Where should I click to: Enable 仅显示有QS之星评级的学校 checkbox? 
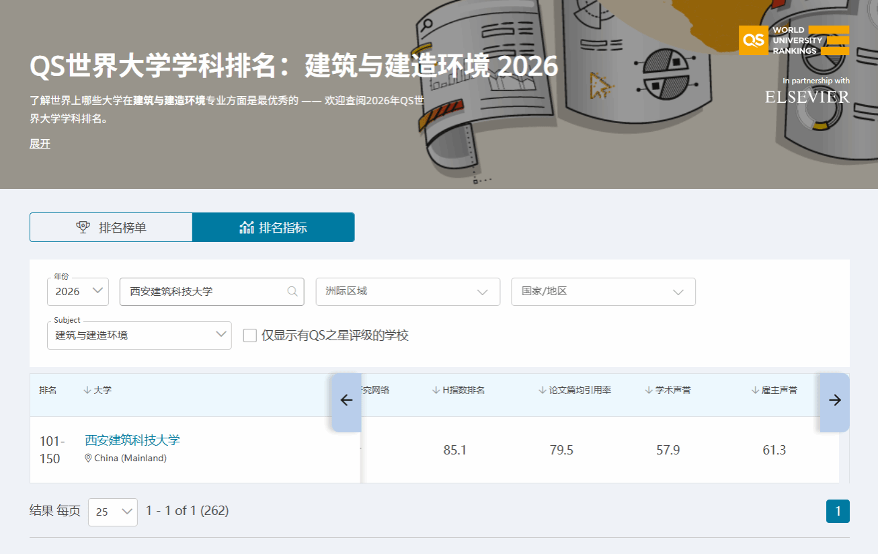click(x=250, y=335)
